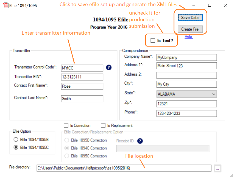The width and height of the screenshot is (234, 178).
Task: Click the Zip field
Action: 186,104
